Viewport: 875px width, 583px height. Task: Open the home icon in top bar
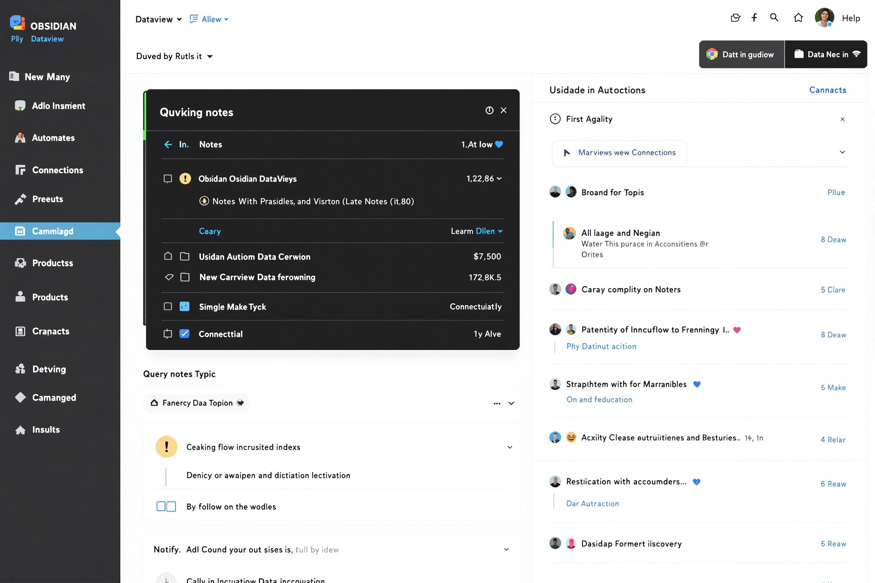(x=798, y=18)
